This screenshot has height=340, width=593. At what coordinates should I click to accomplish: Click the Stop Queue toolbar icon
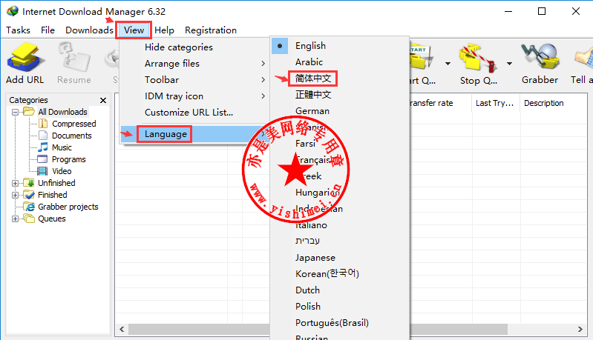coord(478,58)
